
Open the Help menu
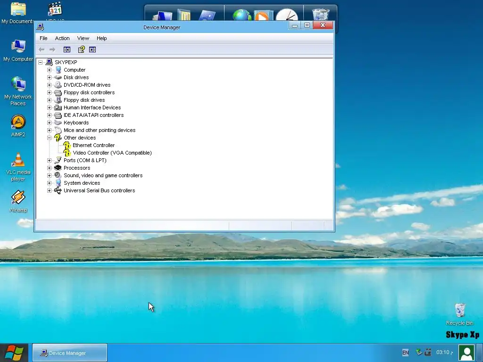(x=102, y=38)
